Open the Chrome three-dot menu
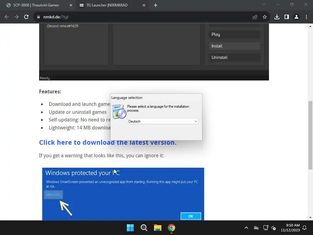Image resolution: width=313 pixels, height=235 pixels. pos(306,17)
